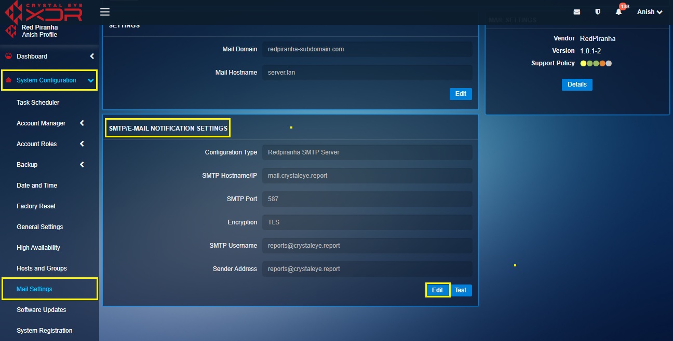Expand Account Manager submenu arrow
The width and height of the screenshot is (673, 341).
click(82, 123)
